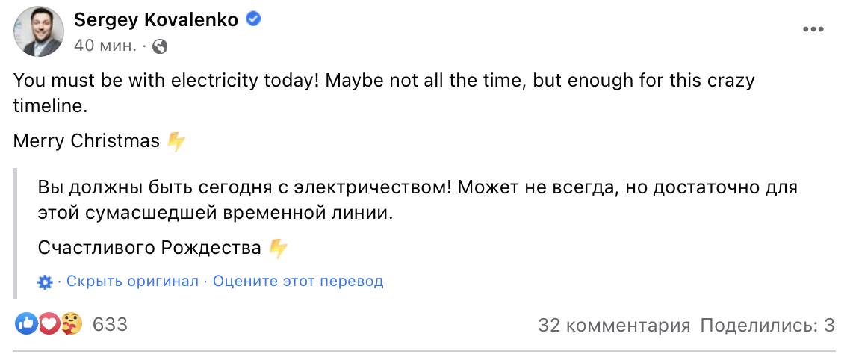
Task: Open the 633 reactions list
Action: [x=110, y=325]
